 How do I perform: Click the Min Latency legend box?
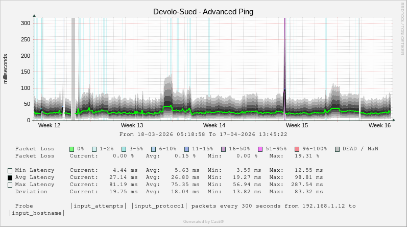coord(10,170)
